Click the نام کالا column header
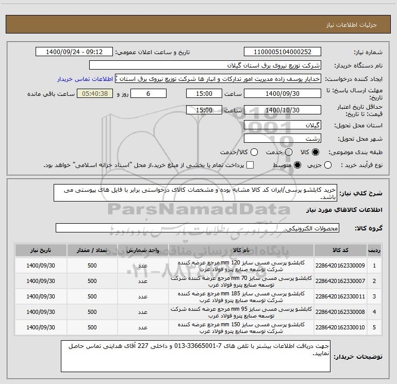Viewport: 397px width, 384px height. 241,250
